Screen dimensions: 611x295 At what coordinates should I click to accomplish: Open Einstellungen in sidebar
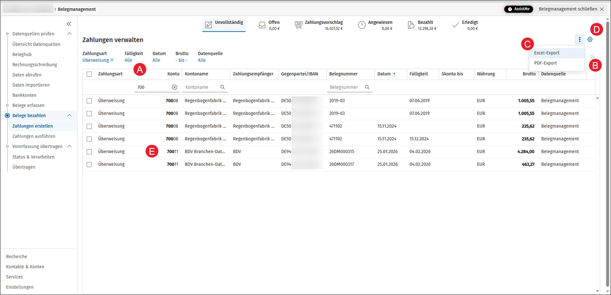click(x=20, y=287)
